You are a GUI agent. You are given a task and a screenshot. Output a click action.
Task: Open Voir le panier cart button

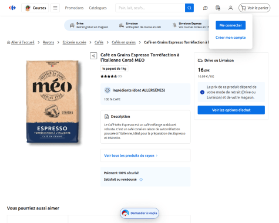pos(254,8)
